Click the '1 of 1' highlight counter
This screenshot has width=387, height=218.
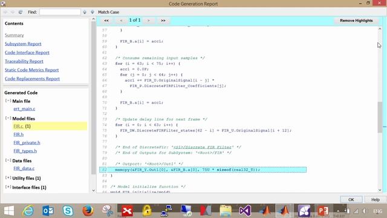click(135, 20)
